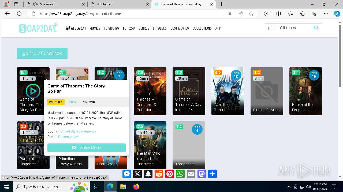Share on Reddit icon
Screen dimensions: 343x192
(159, 174)
